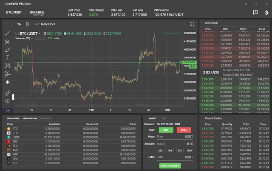Screen dimensions: 272x171
Task: Click the TRX coin icon in balances
Action: [x=8, y=142]
